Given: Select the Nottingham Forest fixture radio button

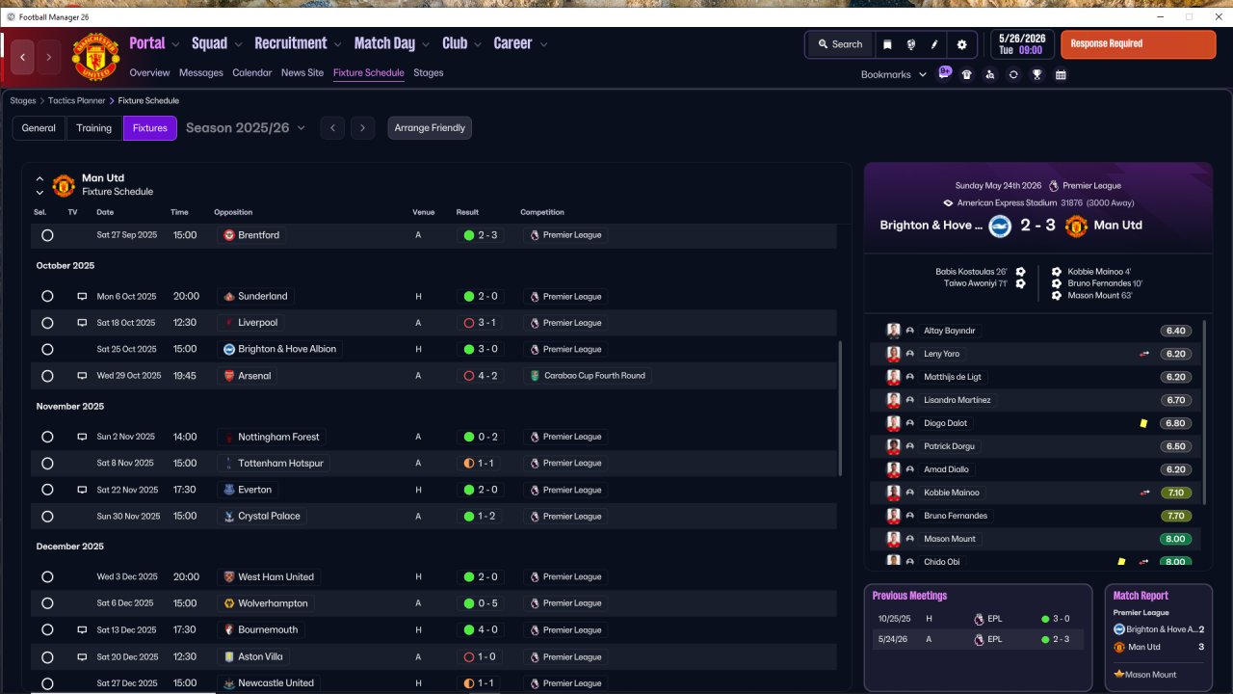Looking at the screenshot, I should pyautogui.click(x=47, y=437).
